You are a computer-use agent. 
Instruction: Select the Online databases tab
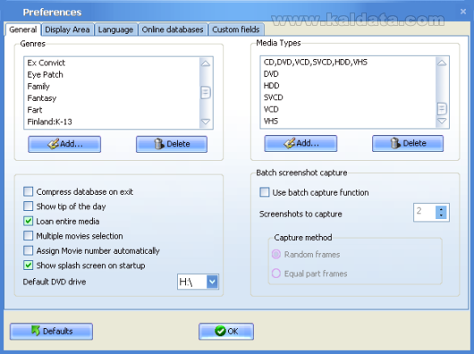[173, 29]
